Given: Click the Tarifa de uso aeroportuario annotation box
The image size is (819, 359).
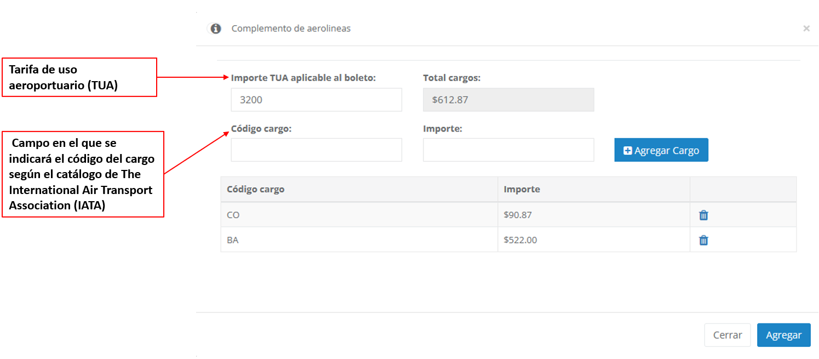Looking at the screenshot, I should [x=79, y=77].
